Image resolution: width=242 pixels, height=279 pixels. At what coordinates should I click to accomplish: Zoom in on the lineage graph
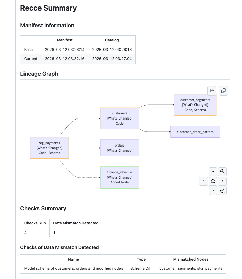pos(222,171)
